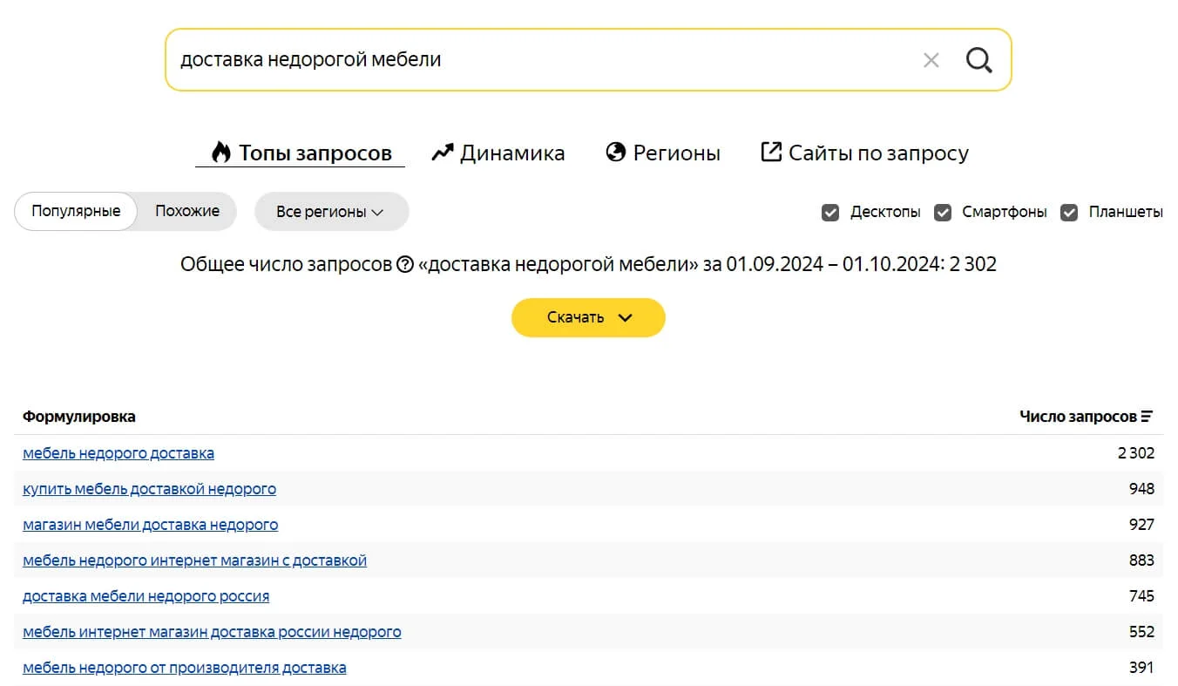This screenshot has width=1178, height=686.
Task: Switch to the Динамика tab
Action: coord(498,153)
